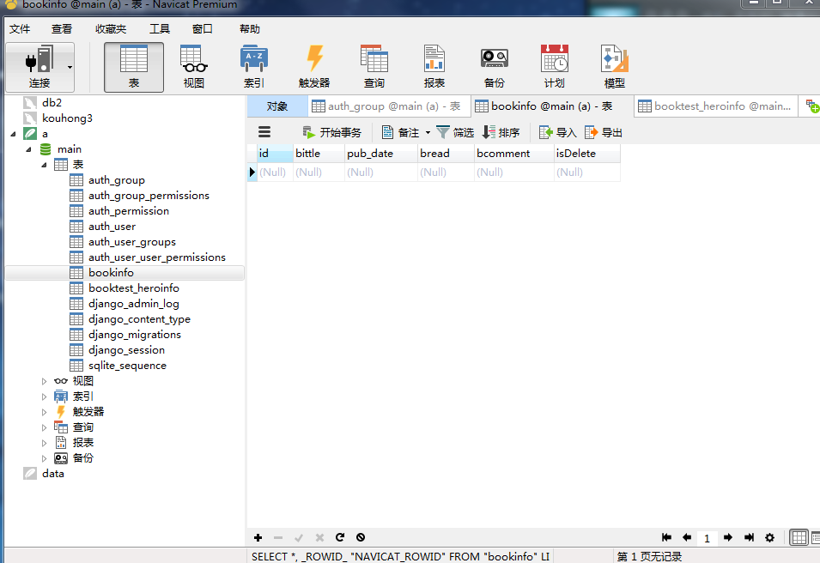Click the hamburger menu icon above grid
Screen dimensions: 820x563
pos(264,132)
